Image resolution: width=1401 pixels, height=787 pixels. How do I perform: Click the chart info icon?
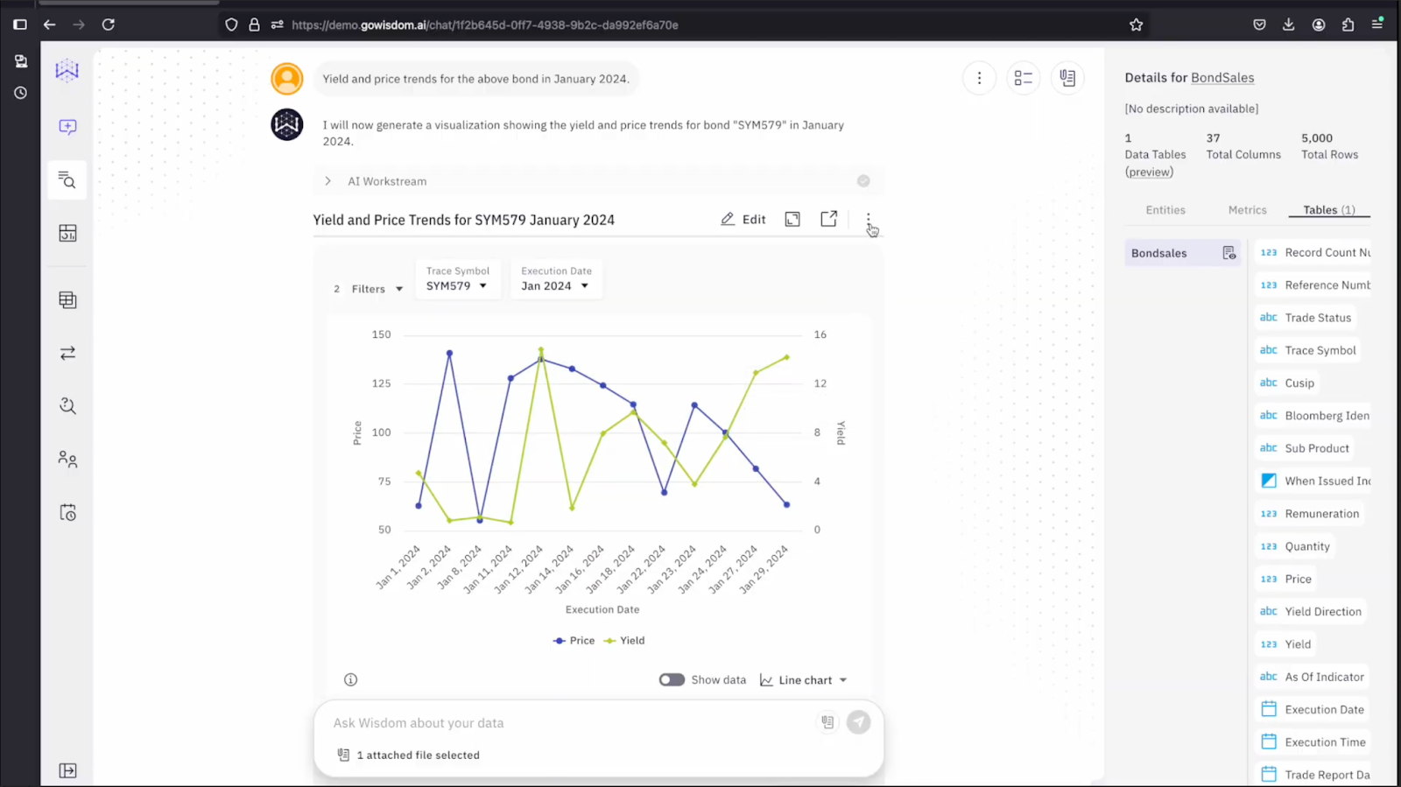351,679
